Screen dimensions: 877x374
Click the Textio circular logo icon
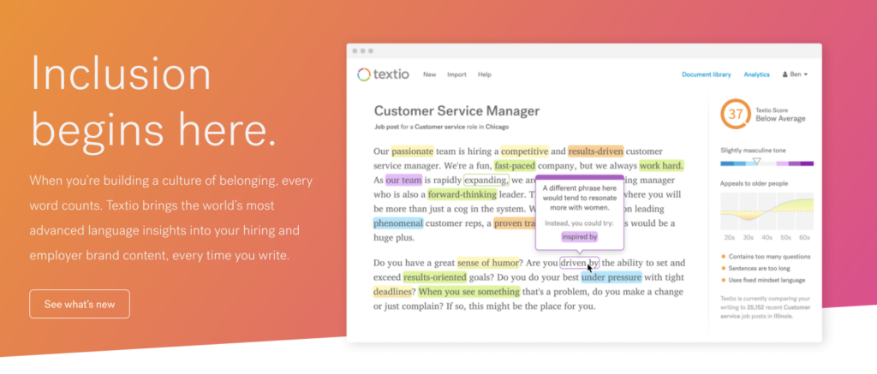(365, 74)
